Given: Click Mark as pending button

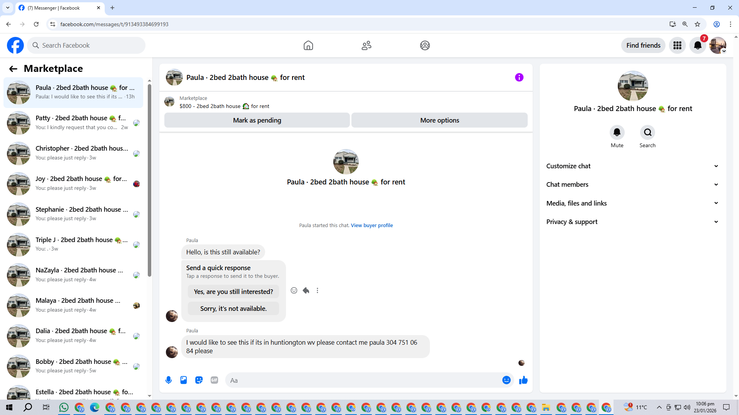Looking at the screenshot, I should [257, 120].
